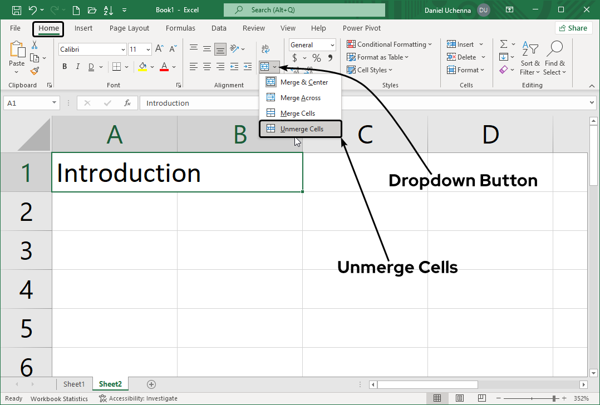Switch to the Formulas ribbon tab
Screen dimensions: 600x405
[180, 28]
